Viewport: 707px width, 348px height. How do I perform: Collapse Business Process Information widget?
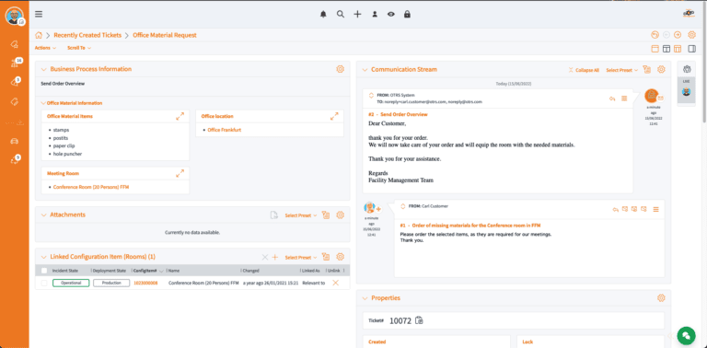point(44,69)
